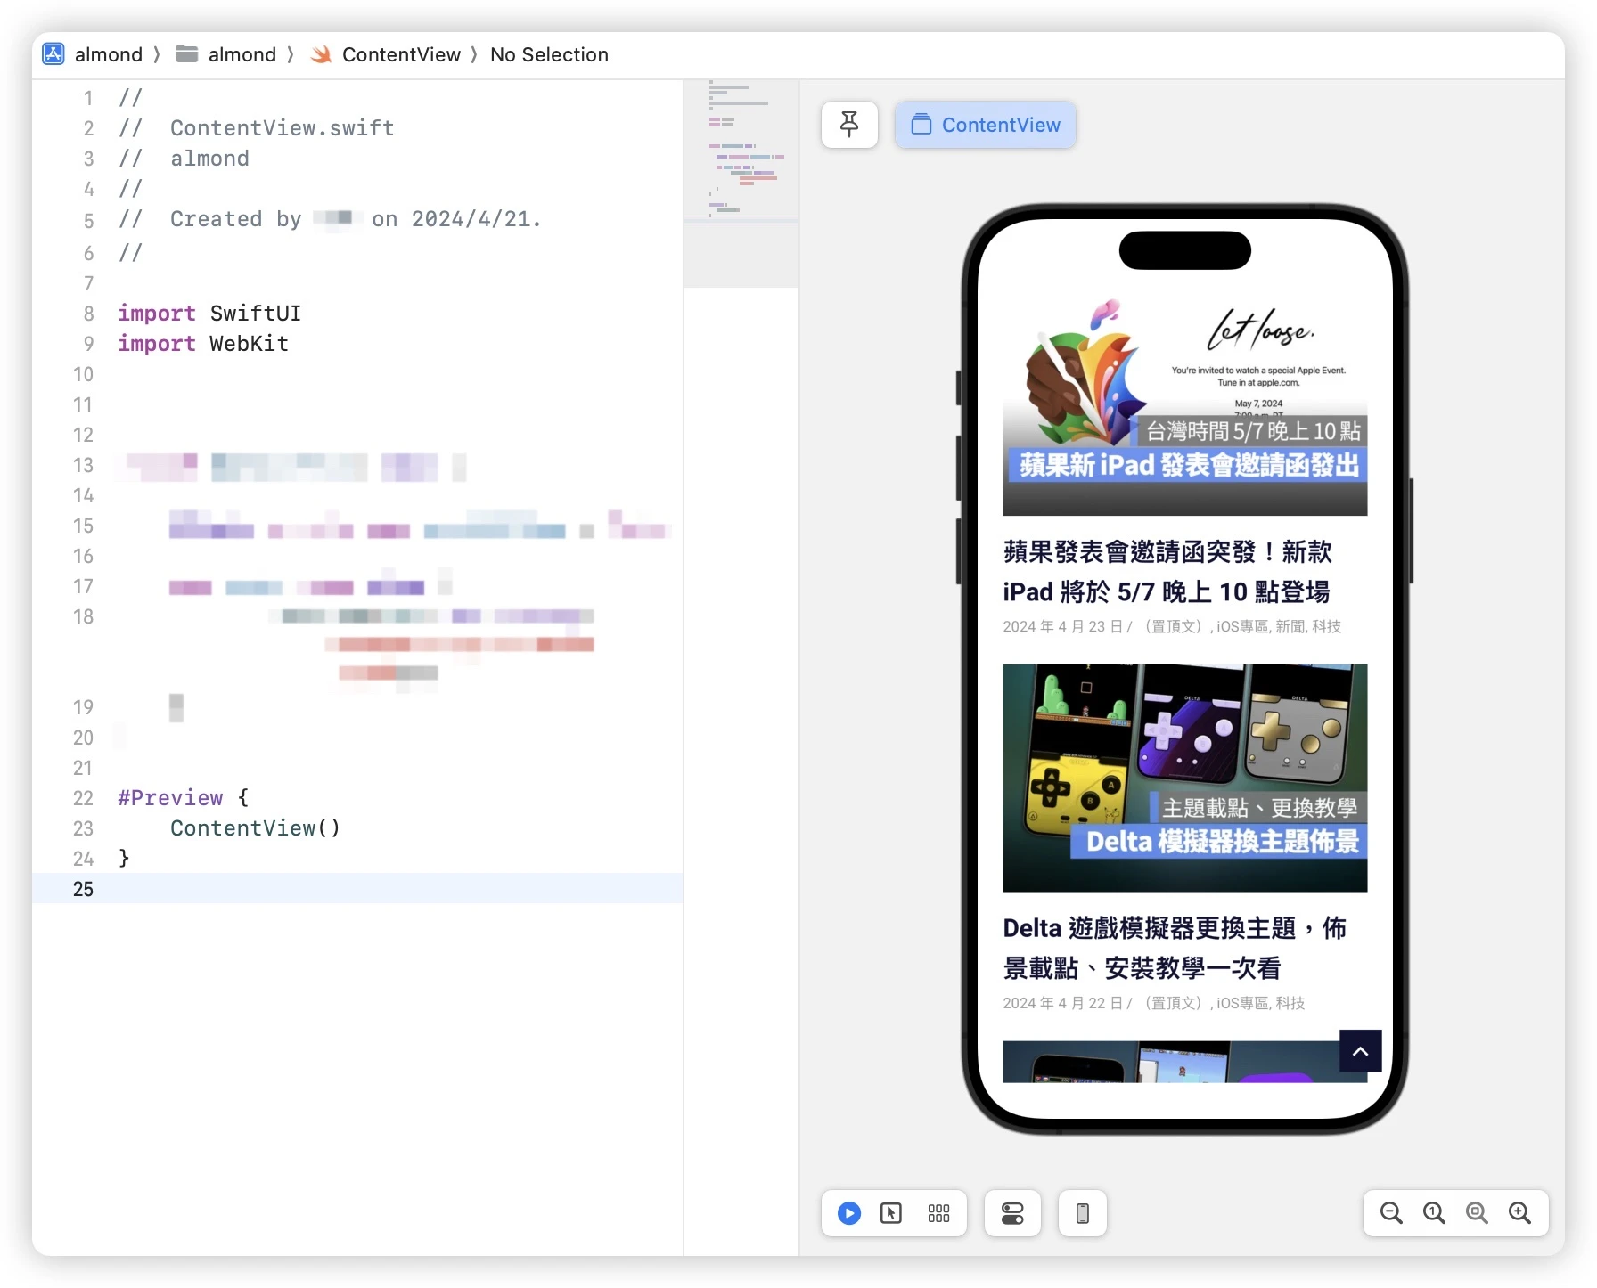Select the ContentView preview tab
Image resolution: width=1597 pixels, height=1288 pixels.
pos(986,125)
